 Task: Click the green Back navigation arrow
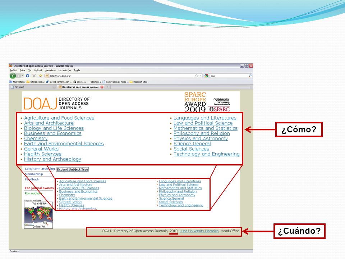[x=13, y=76]
